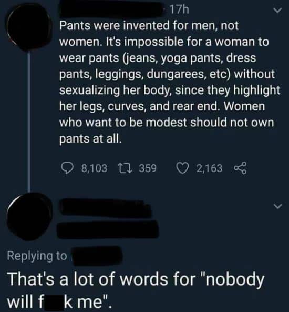View the replier's blacked-out profile picture
289x312 pixels.
pos(30,216)
